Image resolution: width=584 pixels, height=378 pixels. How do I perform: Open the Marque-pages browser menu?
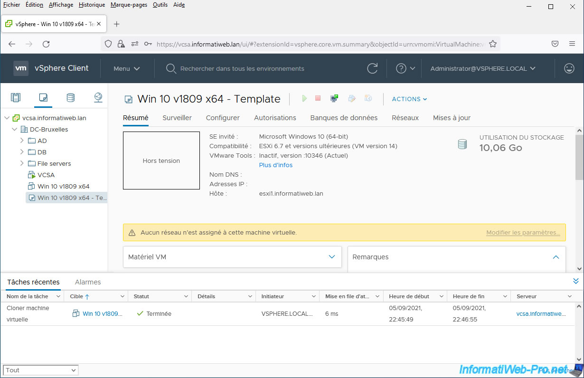tap(129, 5)
